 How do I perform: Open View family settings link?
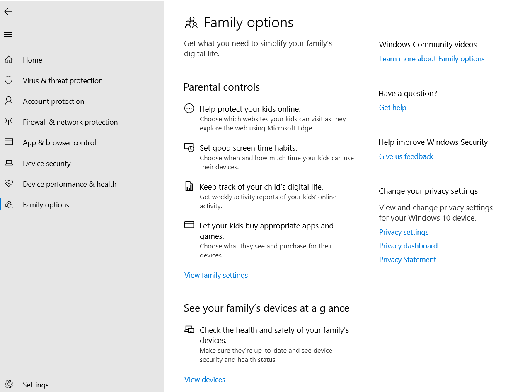tap(216, 275)
